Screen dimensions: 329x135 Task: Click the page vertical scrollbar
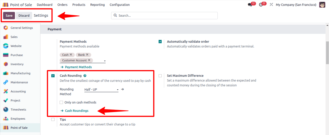click(x=327, y=53)
